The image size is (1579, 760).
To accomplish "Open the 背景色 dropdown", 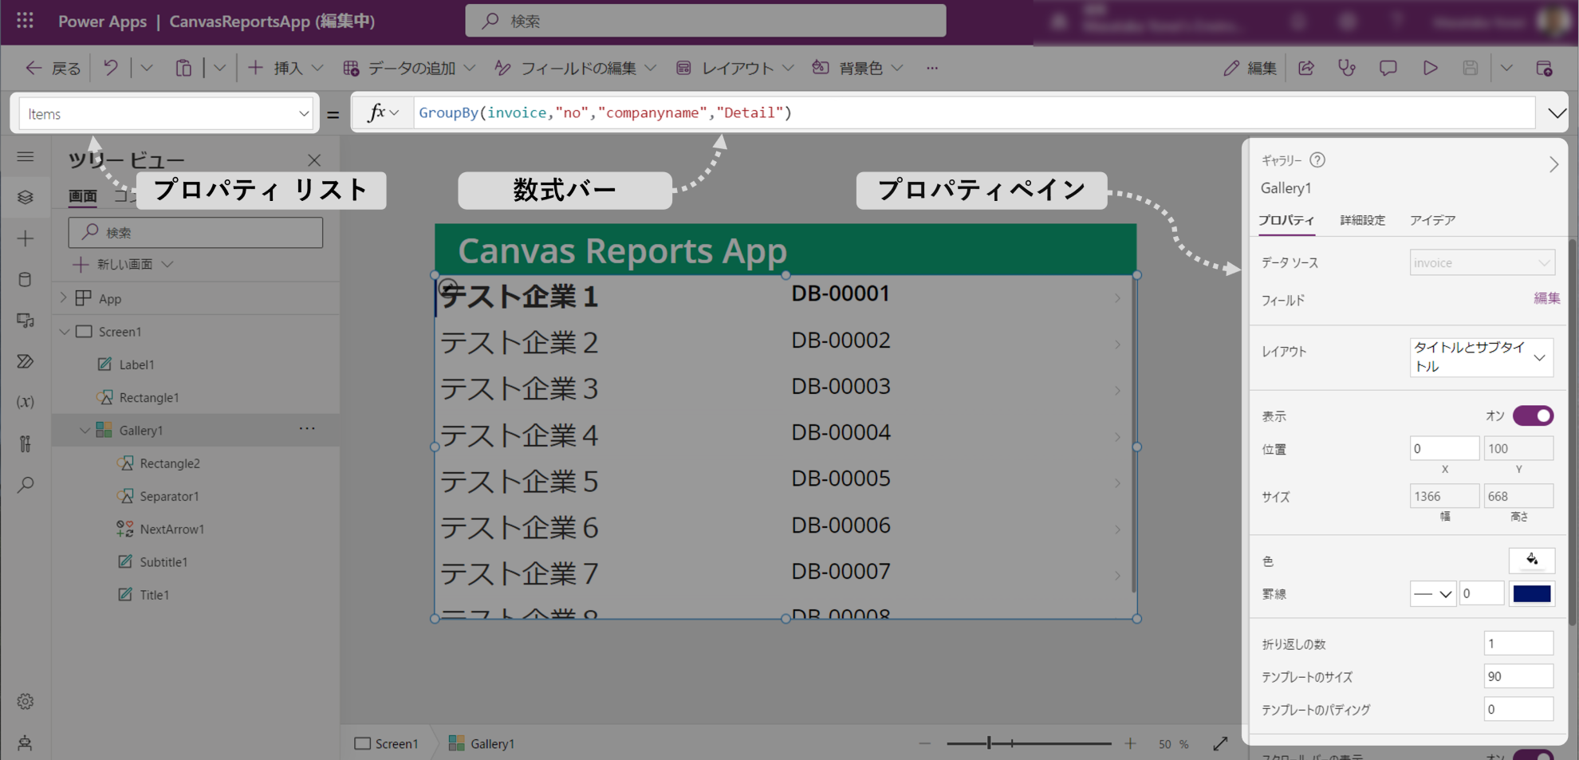I will click(x=857, y=68).
